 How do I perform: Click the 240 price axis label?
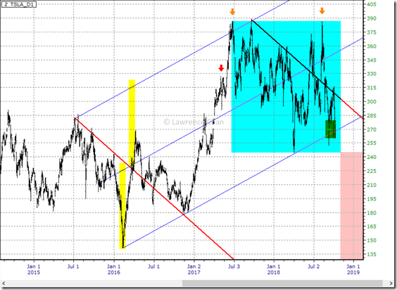(372, 157)
